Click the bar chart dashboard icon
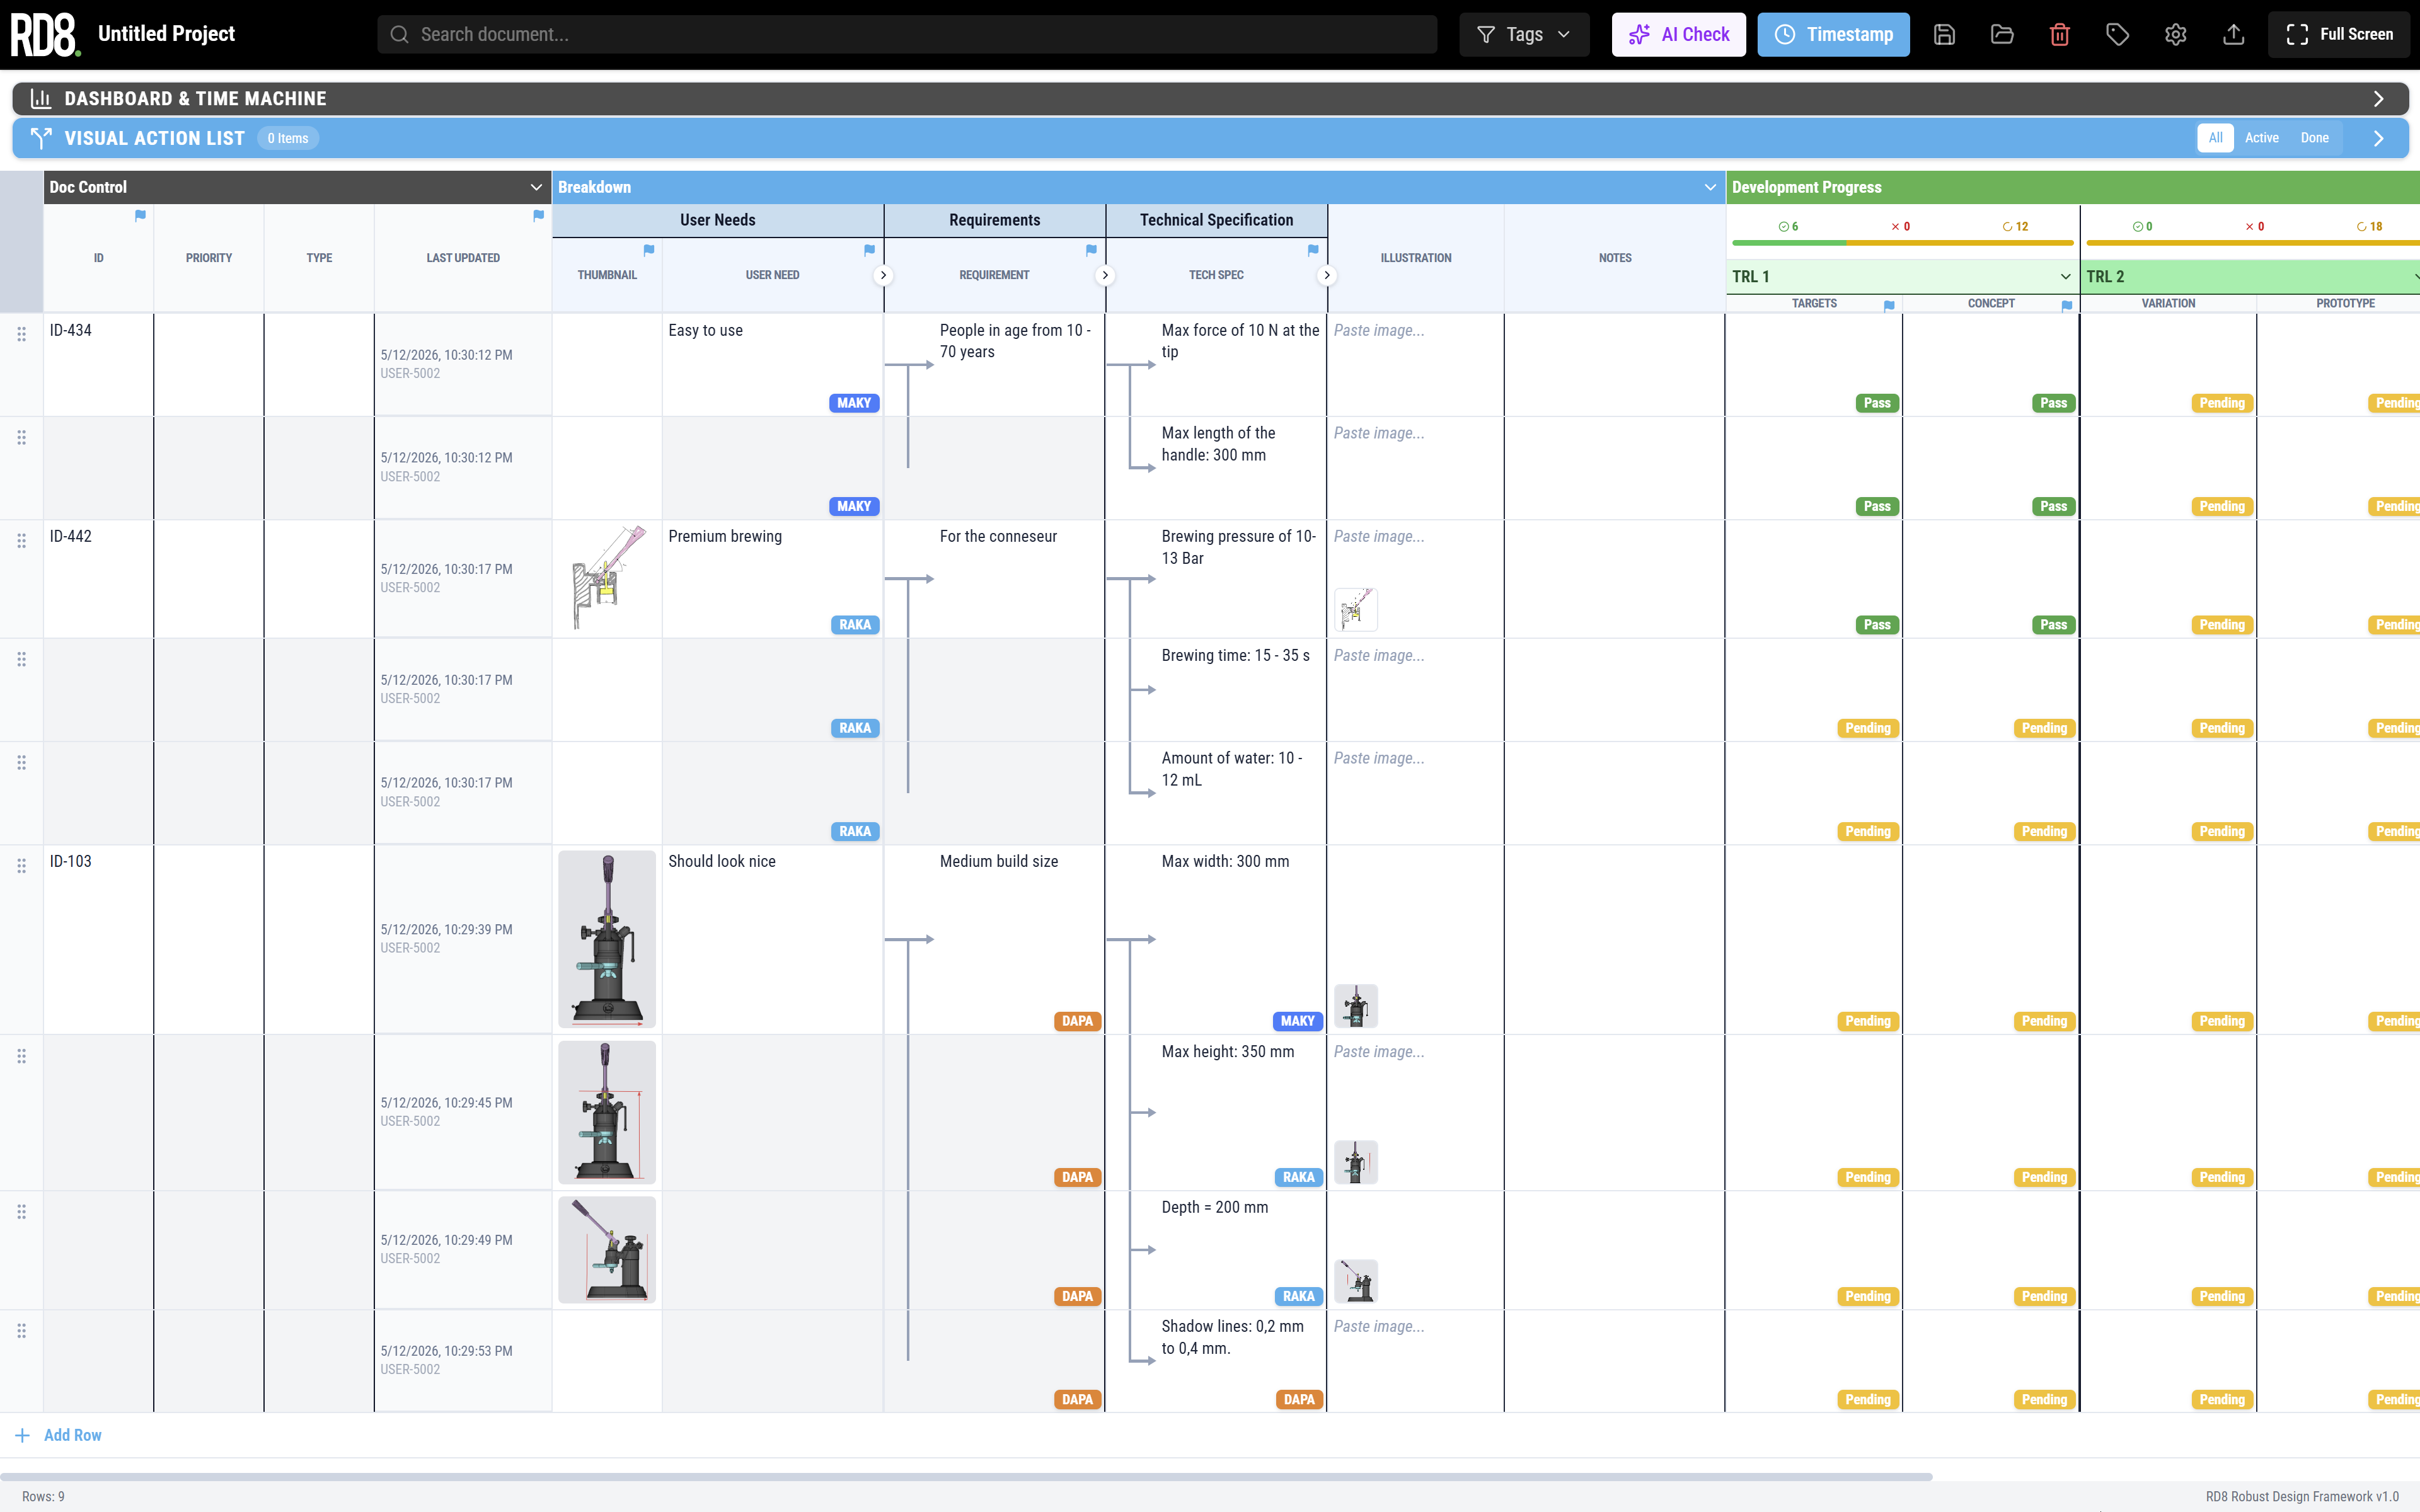The height and width of the screenshot is (1512, 2420). (x=41, y=98)
